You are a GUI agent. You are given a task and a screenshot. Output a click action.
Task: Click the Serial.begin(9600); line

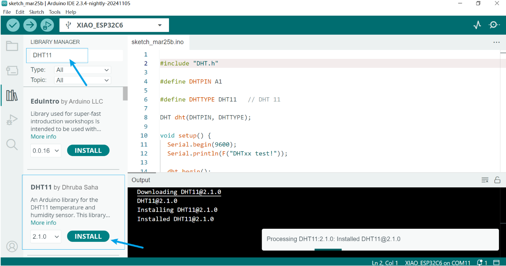click(202, 144)
